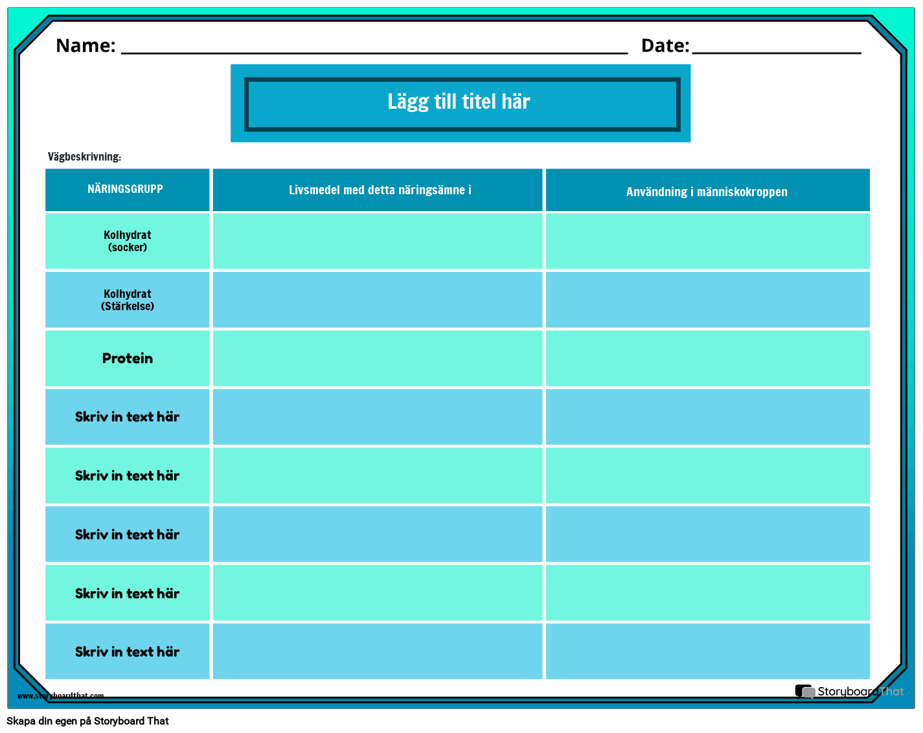Click the 'Name:' label
The height and width of the screenshot is (733, 923).
point(85,45)
